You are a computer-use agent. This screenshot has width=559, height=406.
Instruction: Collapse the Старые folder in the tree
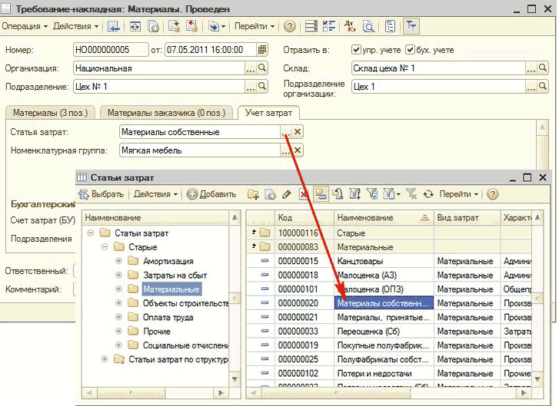(105, 248)
